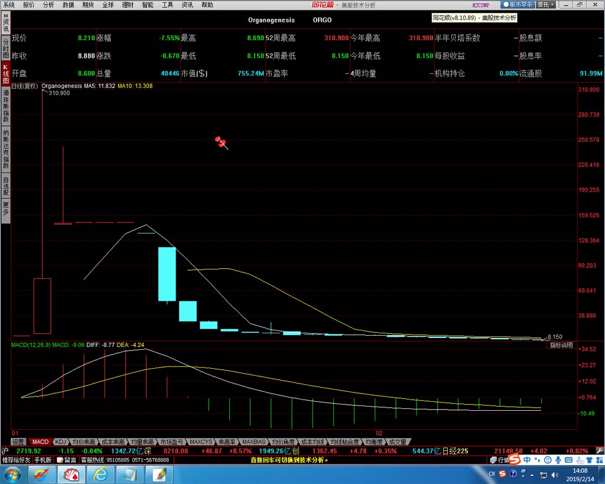The height and width of the screenshot is (484, 605).
Task: Open the pencil drawing app in taskbar
Action: point(158,475)
